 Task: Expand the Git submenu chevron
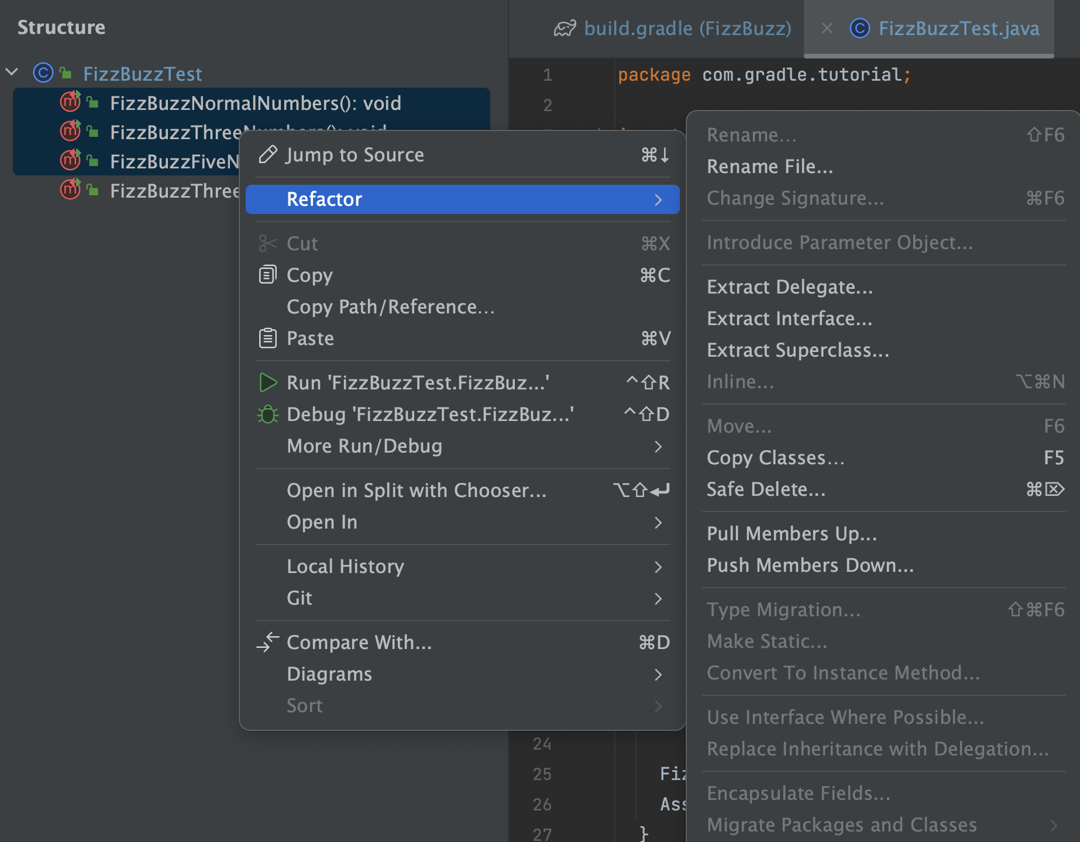[x=659, y=599]
